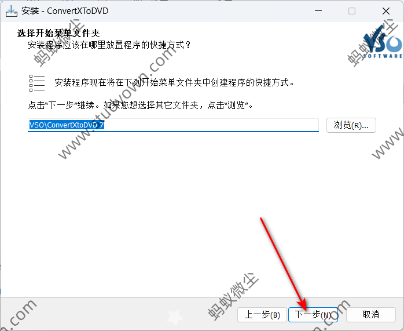Select the VSO\ConvertXtoDVD 7 folder field
The height and width of the screenshot is (331, 404).
(x=173, y=125)
